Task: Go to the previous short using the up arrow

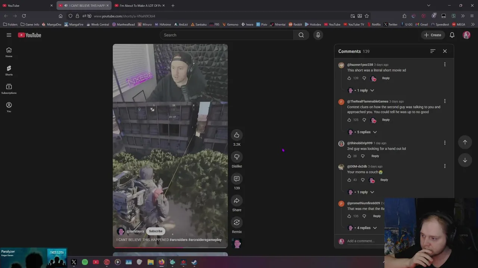Action: coord(465,142)
